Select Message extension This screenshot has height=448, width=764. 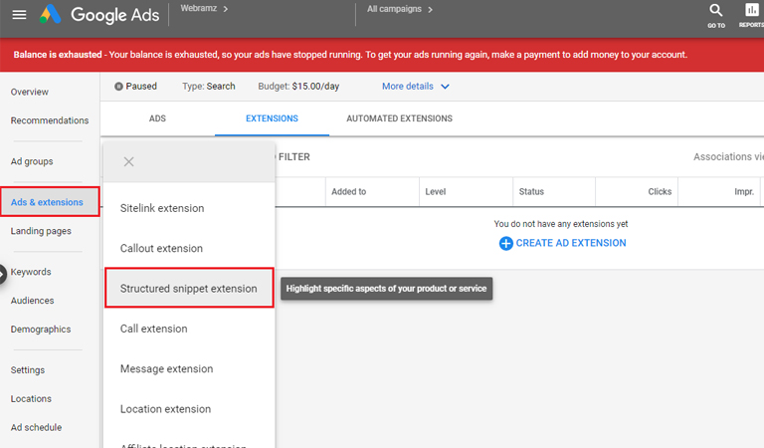click(x=189, y=369)
